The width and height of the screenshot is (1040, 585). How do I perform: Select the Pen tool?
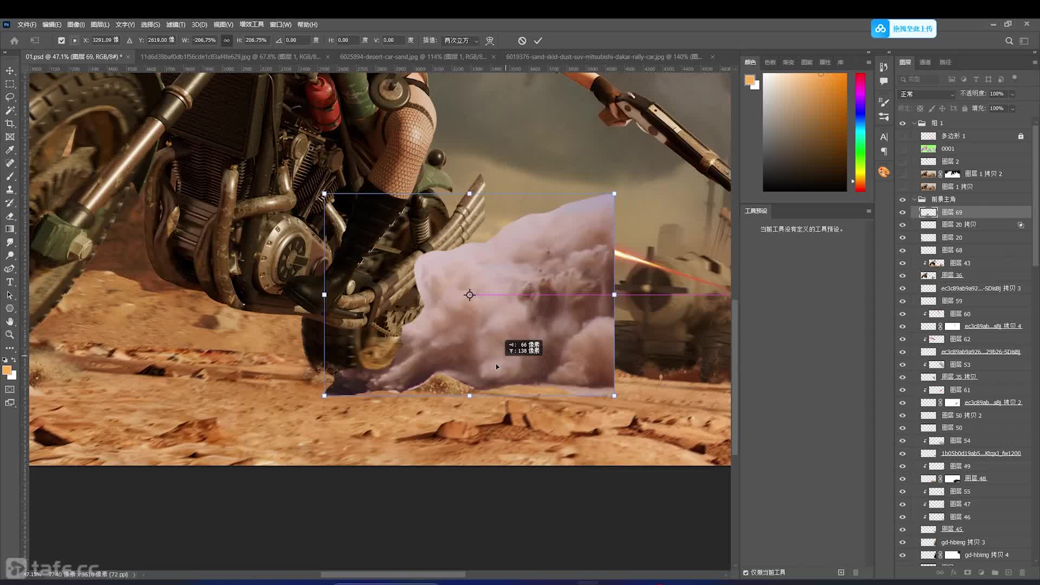pyautogui.click(x=10, y=269)
